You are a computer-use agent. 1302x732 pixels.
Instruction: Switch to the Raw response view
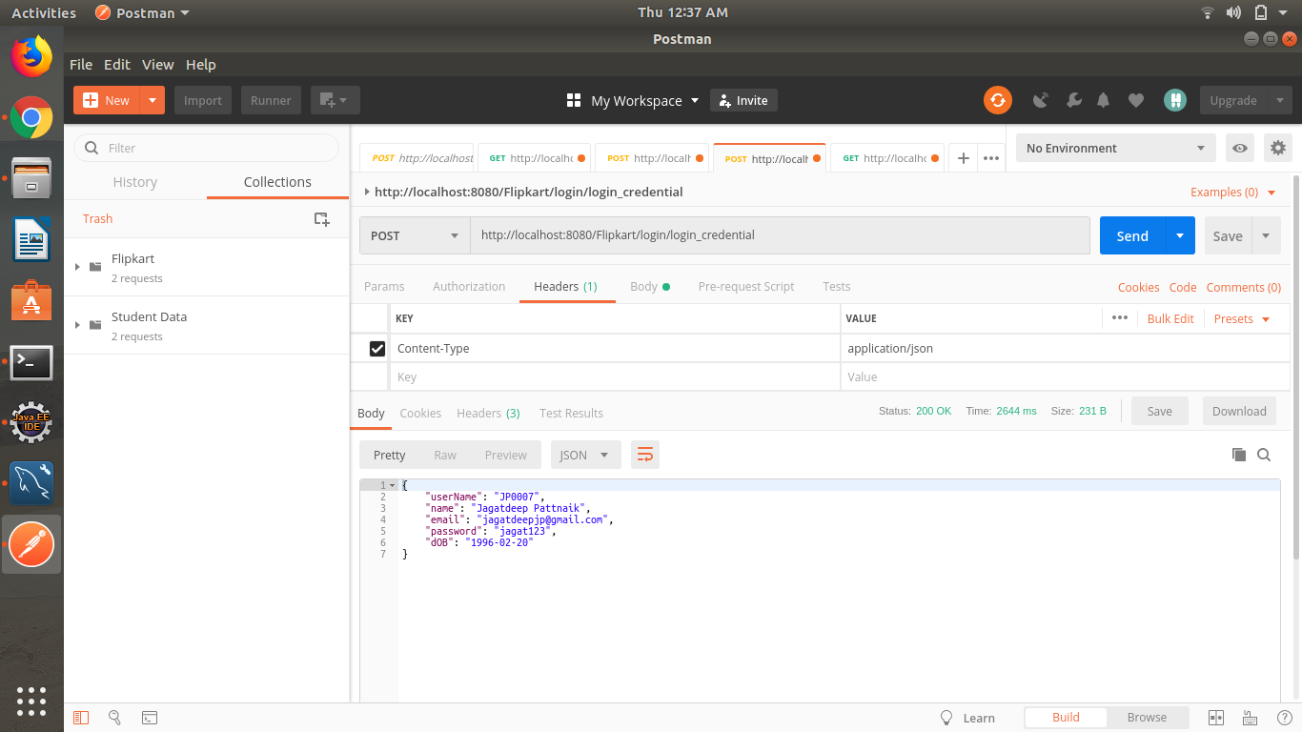click(x=445, y=455)
